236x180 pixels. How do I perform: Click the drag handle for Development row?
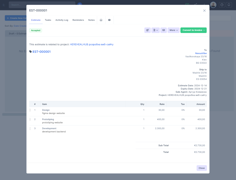click(30, 129)
